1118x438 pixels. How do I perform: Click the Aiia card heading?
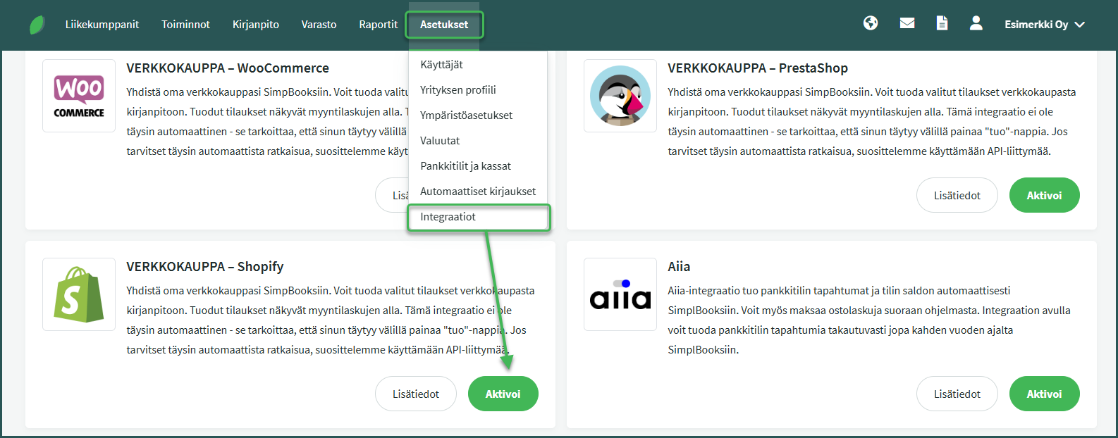[679, 267]
